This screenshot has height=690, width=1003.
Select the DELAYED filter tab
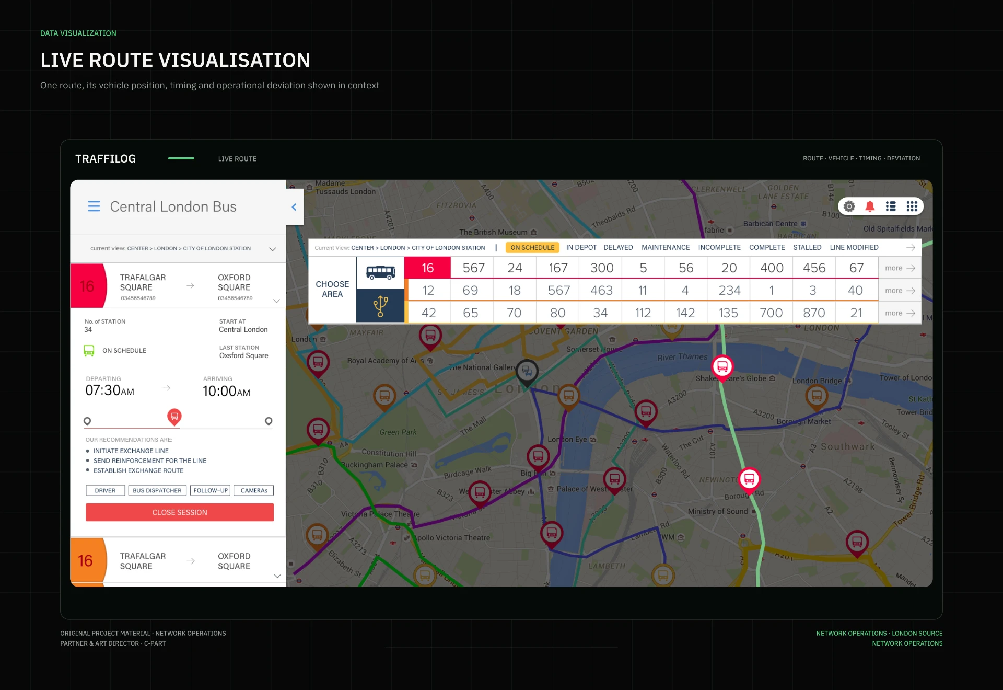pyautogui.click(x=618, y=248)
